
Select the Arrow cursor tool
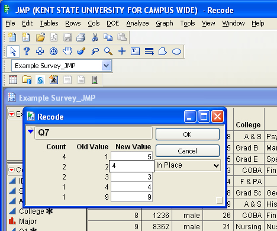click(13, 52)
